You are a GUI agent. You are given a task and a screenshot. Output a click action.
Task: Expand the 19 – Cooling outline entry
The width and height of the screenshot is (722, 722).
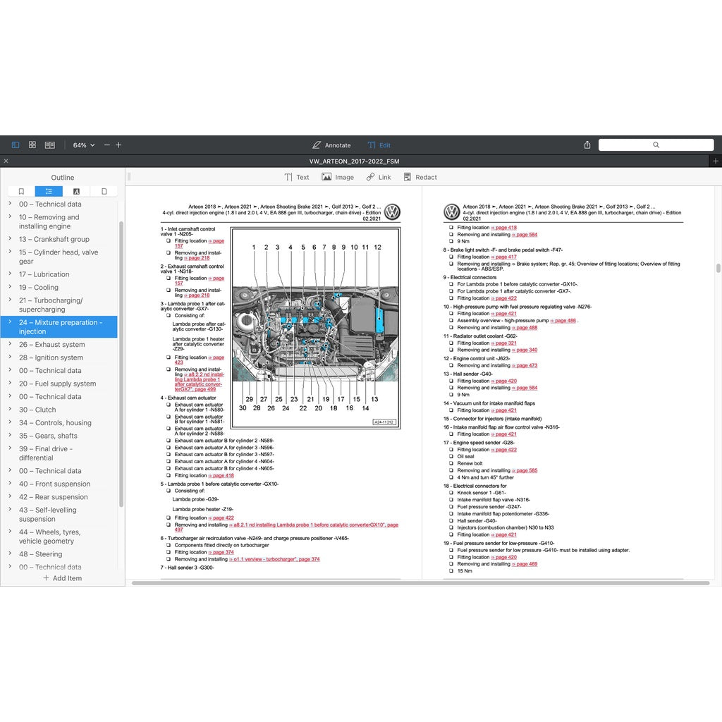(10, 287)
